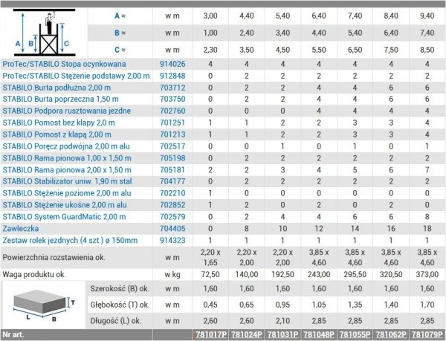This screenshot has height=341, width=446.
Task: Select part number 705198
Action: (x=172, y=158)
